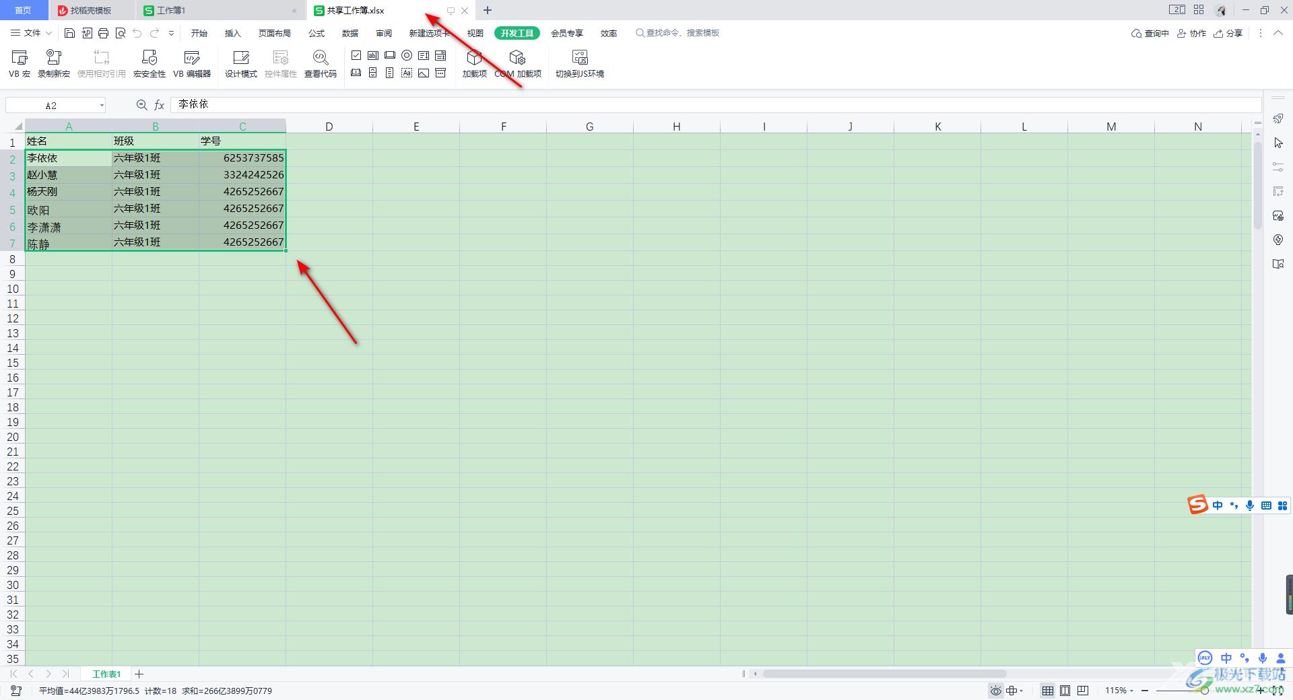
Task: Open the name box dropdown arrow
Action: pos(102,106)
